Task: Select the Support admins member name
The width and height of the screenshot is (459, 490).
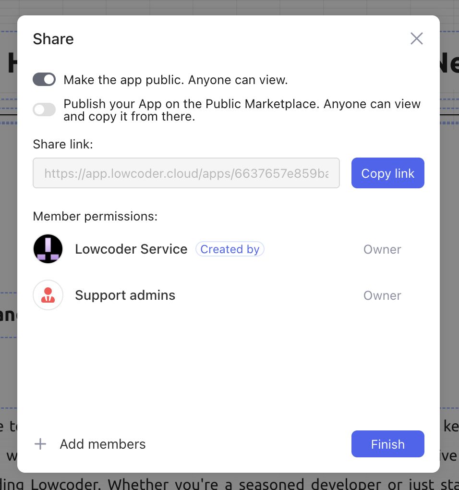Action: (x=125, y=295)
